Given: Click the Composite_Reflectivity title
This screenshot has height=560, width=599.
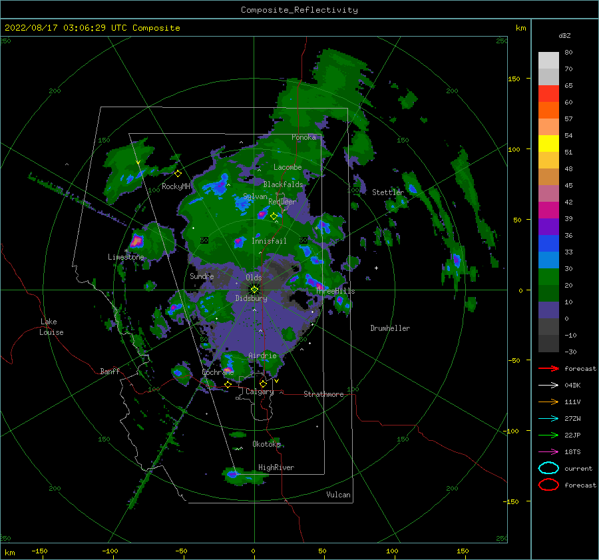Looking at the screenshot, I should click(299, 10).
